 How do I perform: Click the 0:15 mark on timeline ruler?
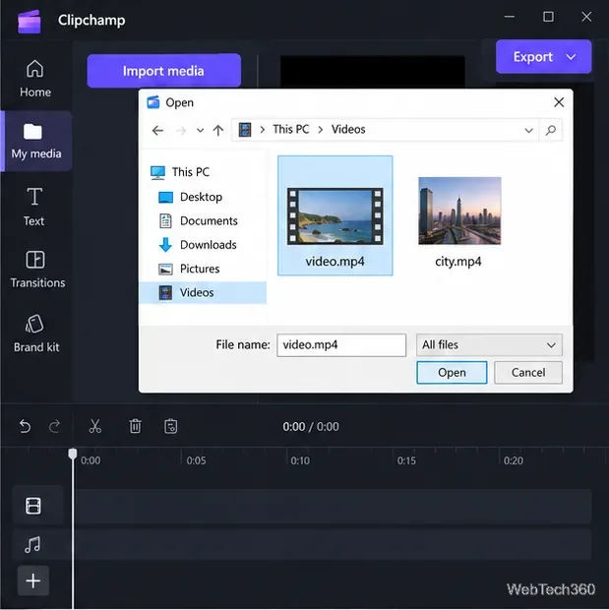click(x=406, y=460)
